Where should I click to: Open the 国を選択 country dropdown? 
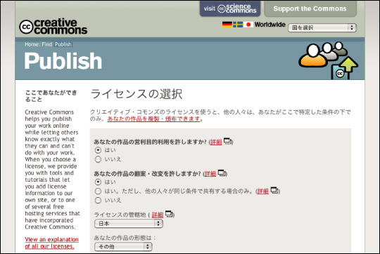point(322,28)
